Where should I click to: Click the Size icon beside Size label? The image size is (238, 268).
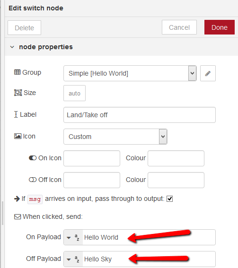click(x=18, y=93)
